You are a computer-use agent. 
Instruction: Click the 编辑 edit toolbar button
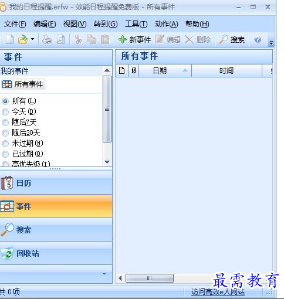[168, 40]
